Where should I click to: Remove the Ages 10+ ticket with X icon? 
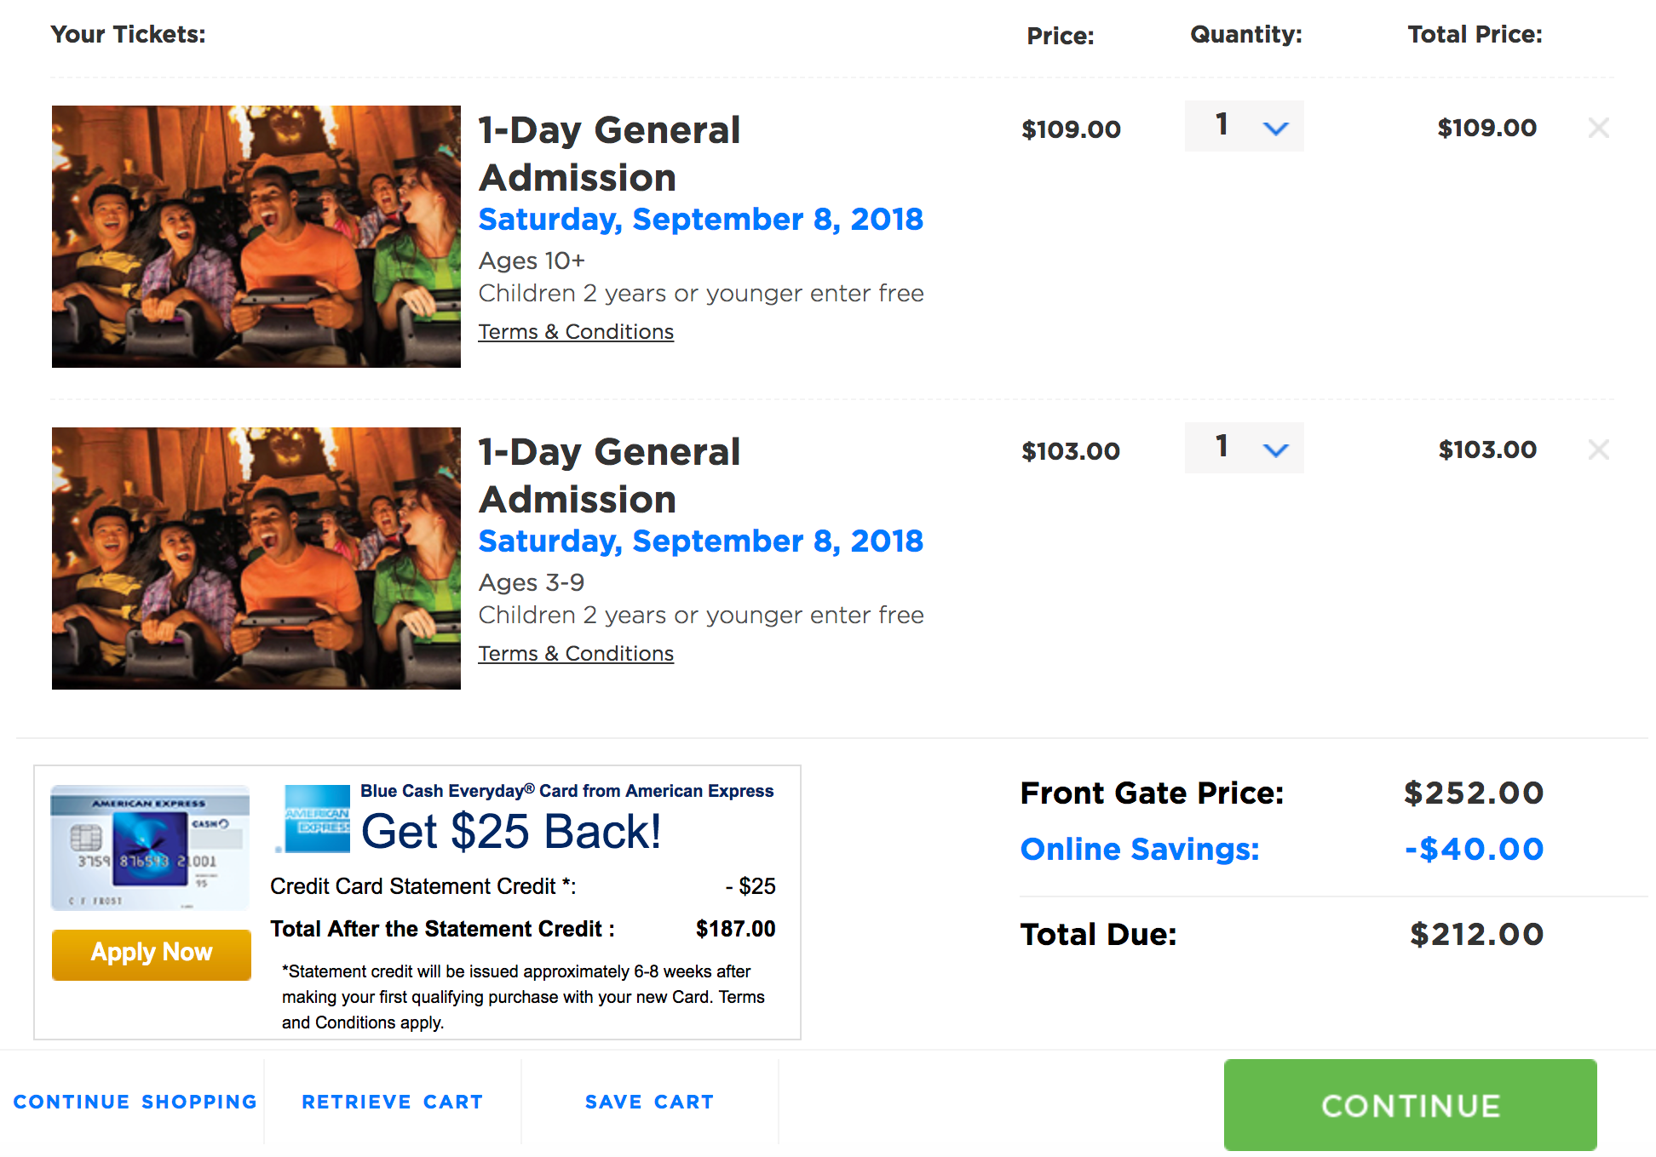click(1598, 128)
